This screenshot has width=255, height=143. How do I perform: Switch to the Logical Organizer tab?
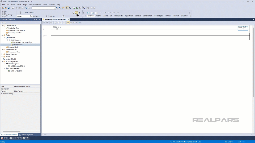tap(26, 135)
